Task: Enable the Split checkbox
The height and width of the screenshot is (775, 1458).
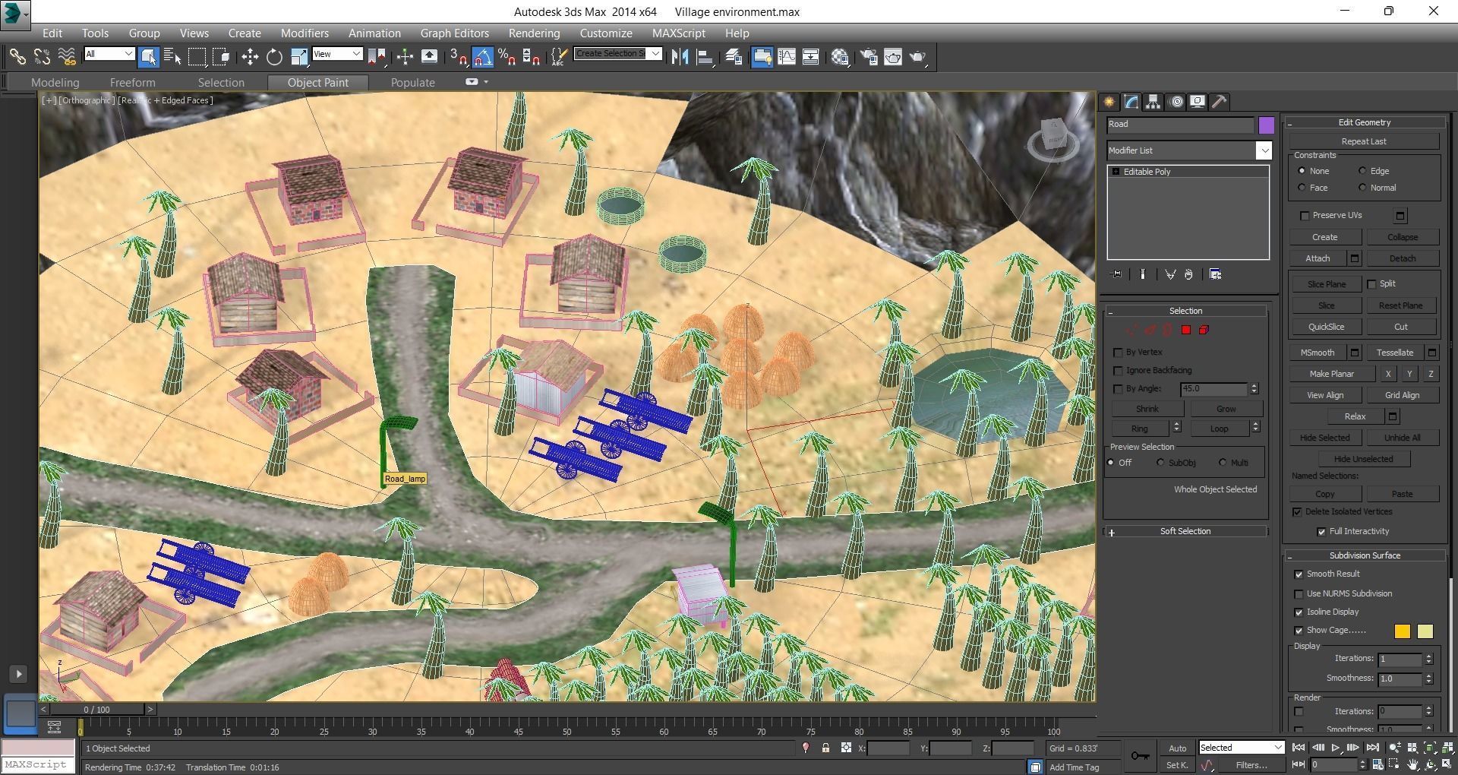Action: coord(1371,284)
